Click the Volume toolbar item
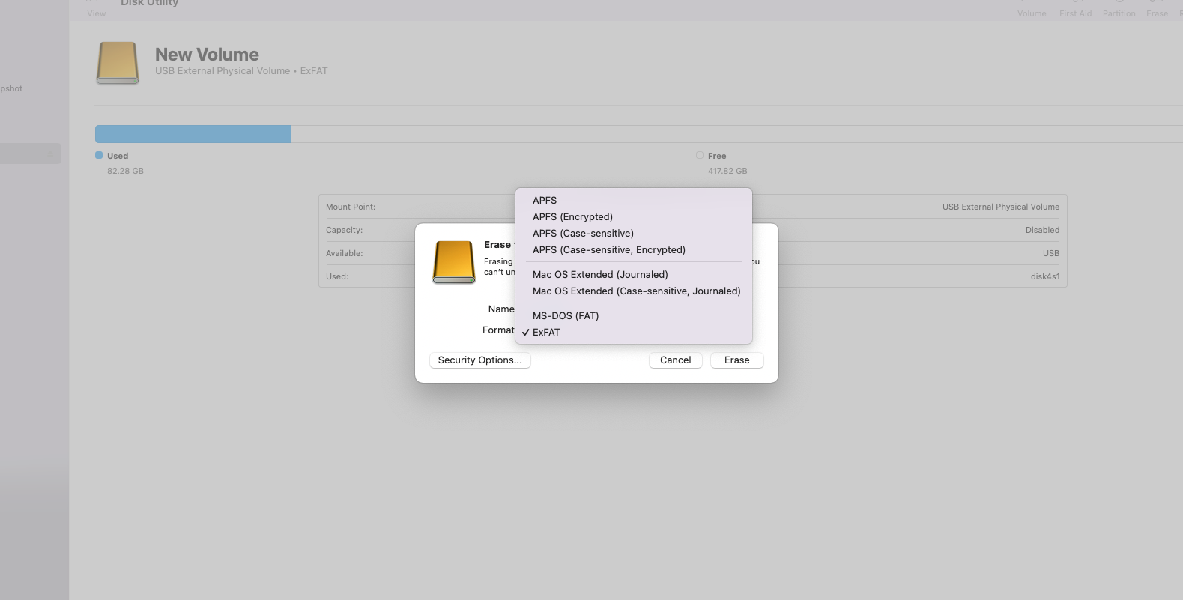The image size is (1183, 600). 1032,10
